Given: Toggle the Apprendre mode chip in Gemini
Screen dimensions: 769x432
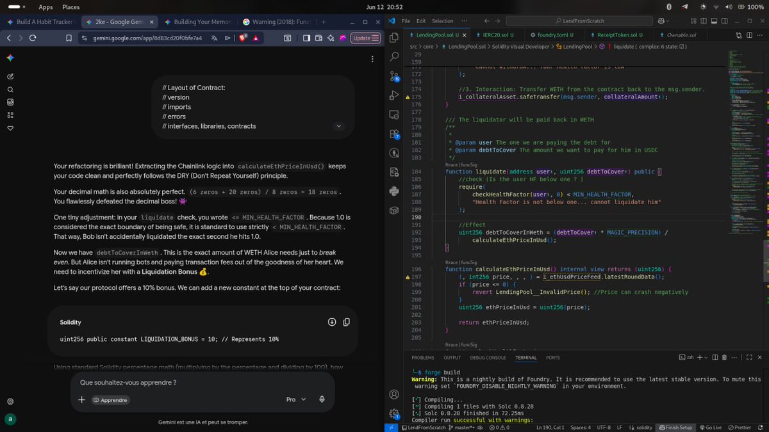Looking at the screenshot, I should (110, 399).
